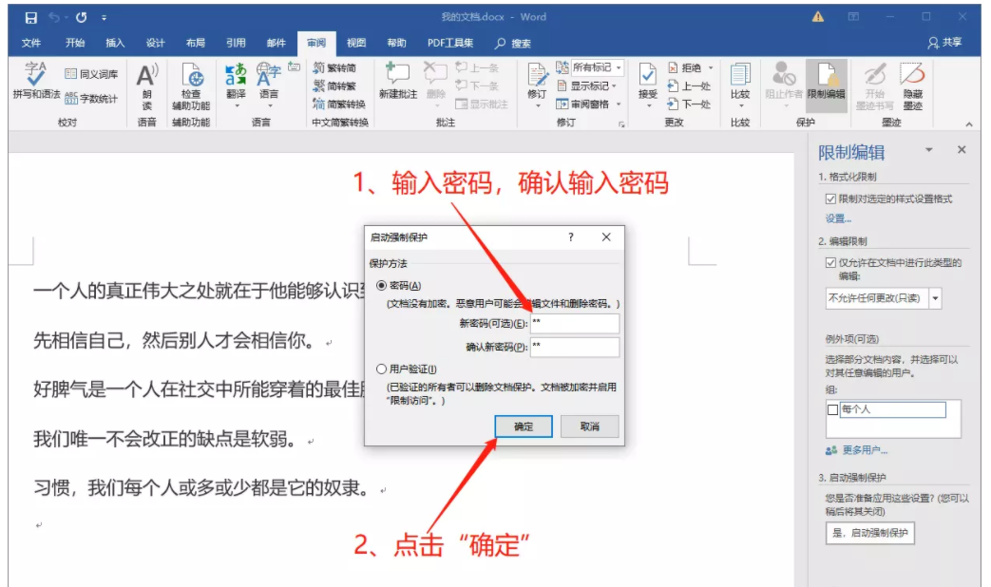Expand the Restrict Editing pane options arrow
Image resolution: width=991 pixels, height=587 pixels.
point(928,150)
